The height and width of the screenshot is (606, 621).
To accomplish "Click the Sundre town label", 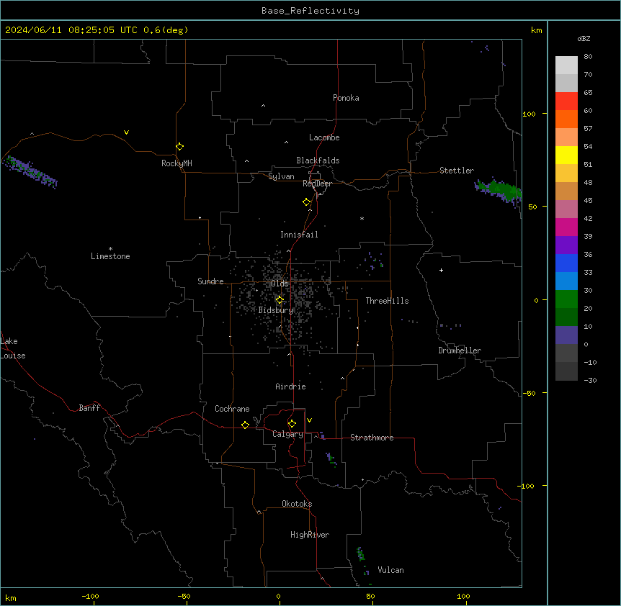I will (x=210, y=281).
